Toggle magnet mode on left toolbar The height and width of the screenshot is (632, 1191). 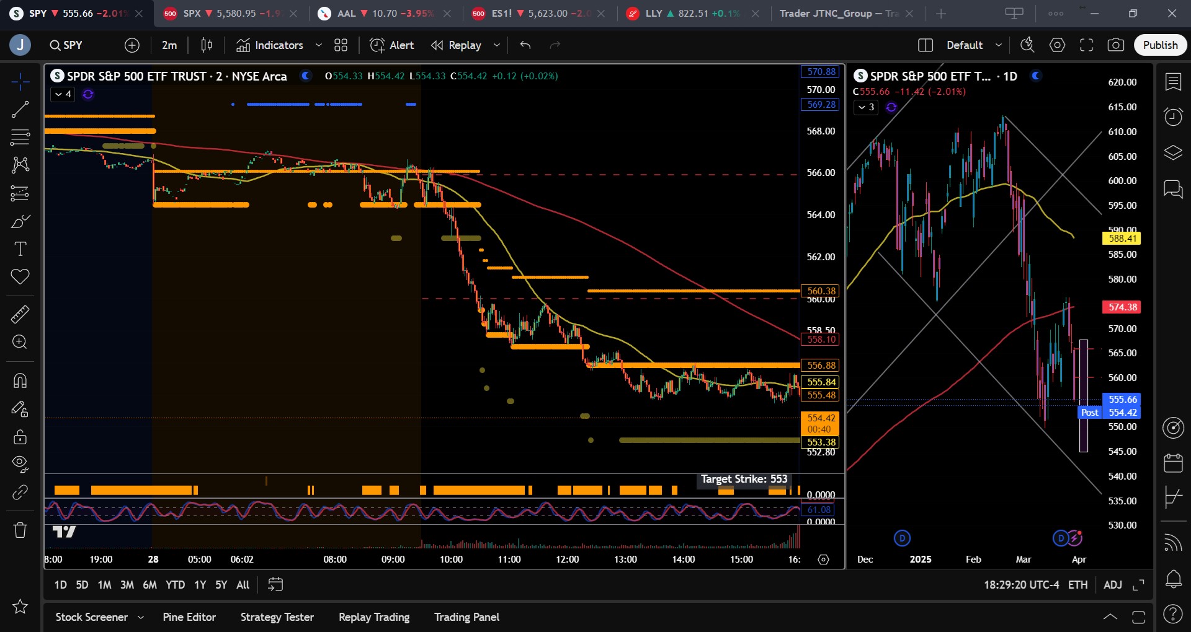[20, 380]
